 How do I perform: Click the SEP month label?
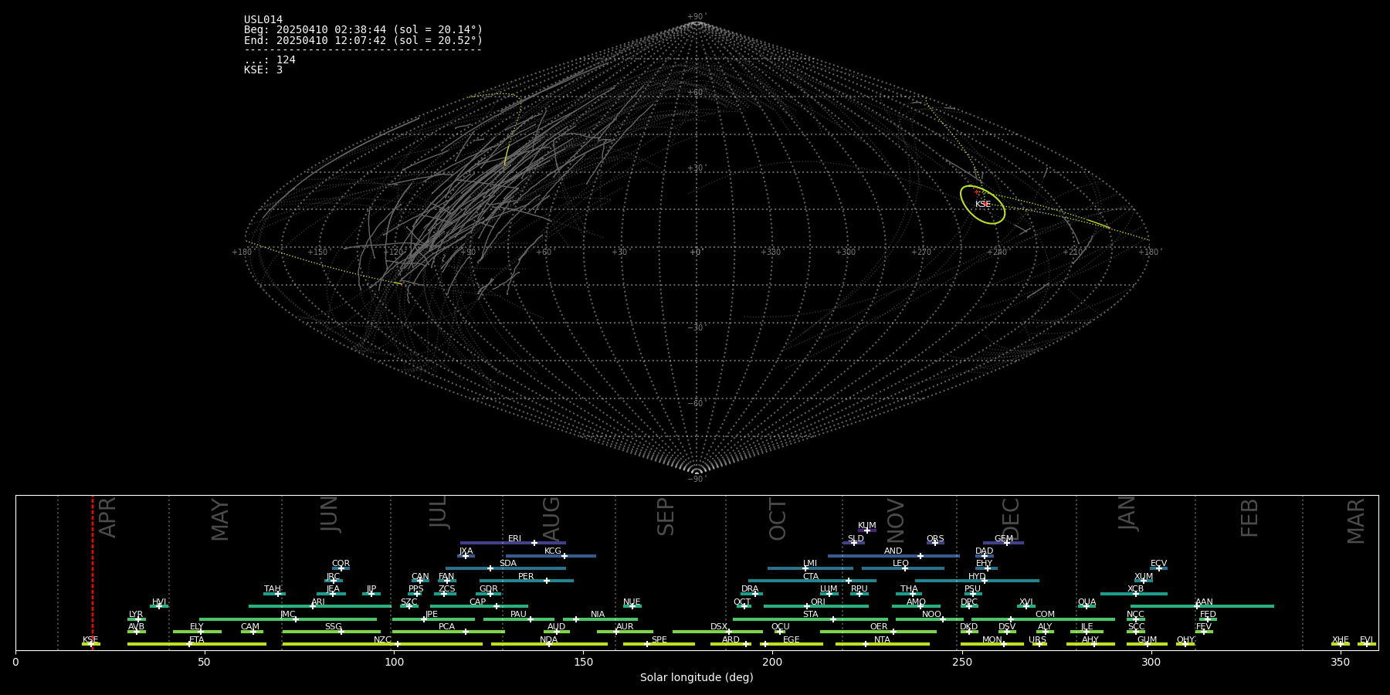point(666,517)
